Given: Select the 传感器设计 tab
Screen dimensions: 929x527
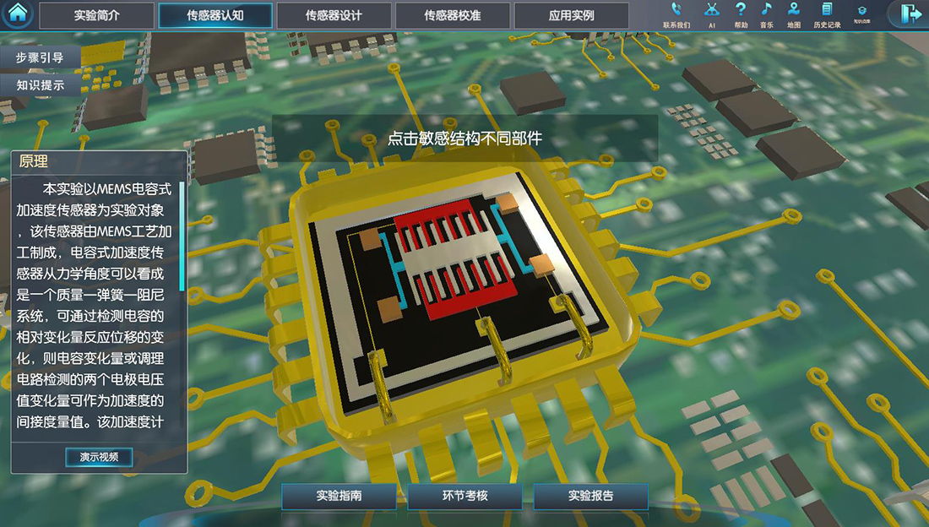Looking at the screenshot, I should pos(334,15).
